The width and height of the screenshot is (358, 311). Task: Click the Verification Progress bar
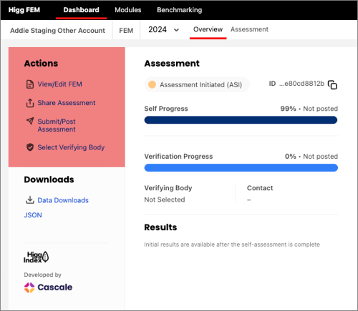tap(241, 167)
